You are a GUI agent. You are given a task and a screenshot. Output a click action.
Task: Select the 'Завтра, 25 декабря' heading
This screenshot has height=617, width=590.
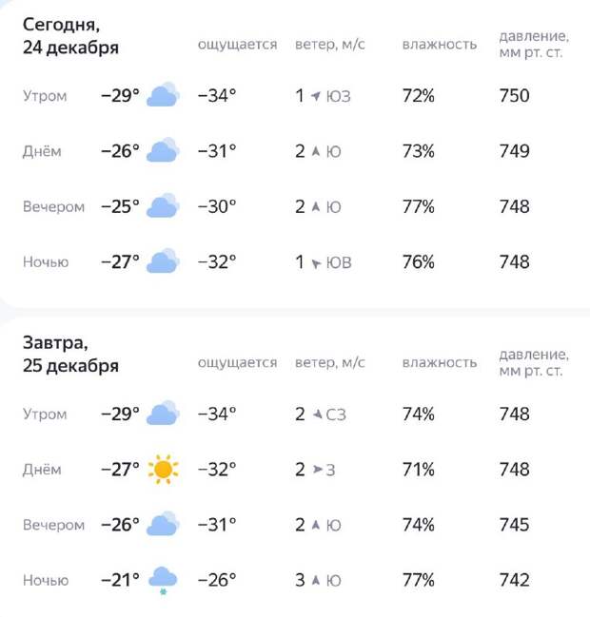point(71,354)
